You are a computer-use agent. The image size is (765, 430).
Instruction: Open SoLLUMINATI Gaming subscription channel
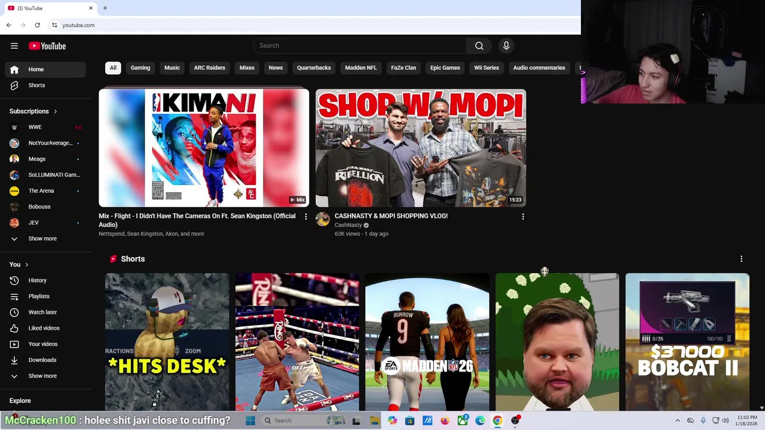click(x=45, y=175)
